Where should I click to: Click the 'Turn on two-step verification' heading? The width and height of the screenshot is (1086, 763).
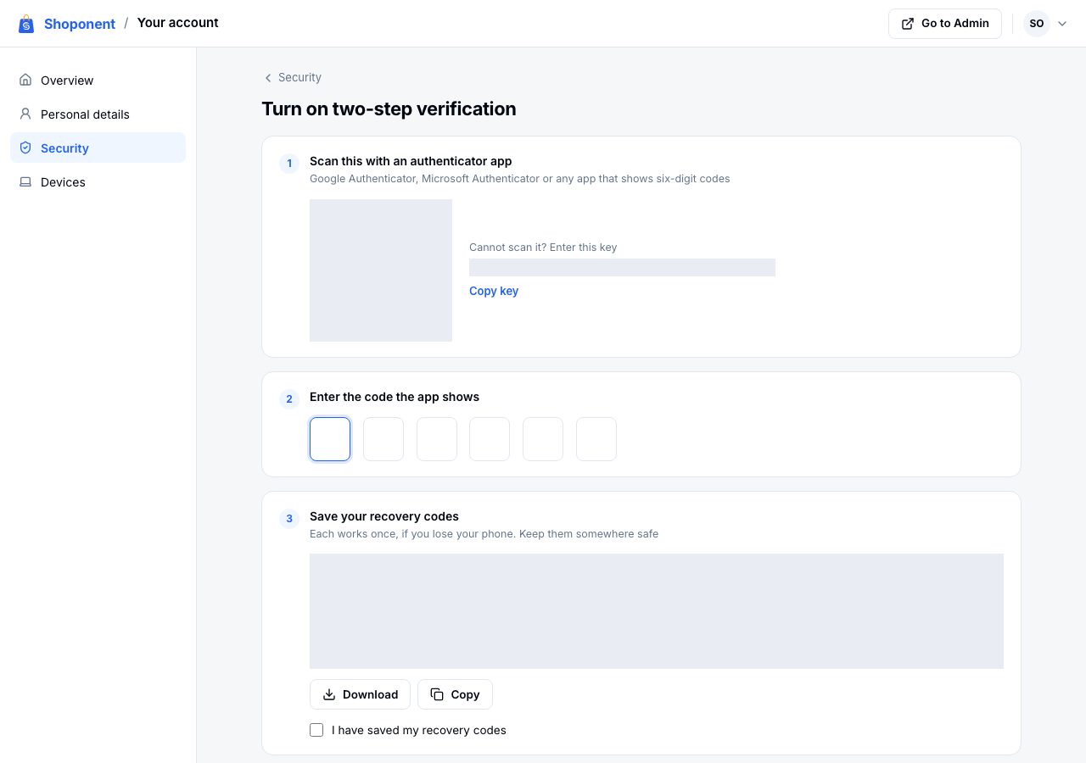click(389, 109)
